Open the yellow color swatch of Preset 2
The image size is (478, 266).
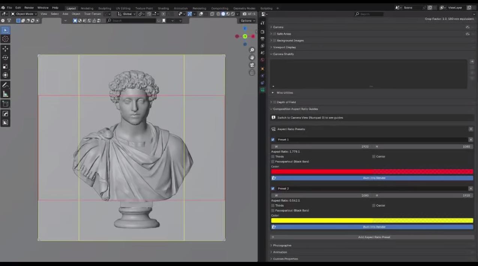tap(372, 220)
